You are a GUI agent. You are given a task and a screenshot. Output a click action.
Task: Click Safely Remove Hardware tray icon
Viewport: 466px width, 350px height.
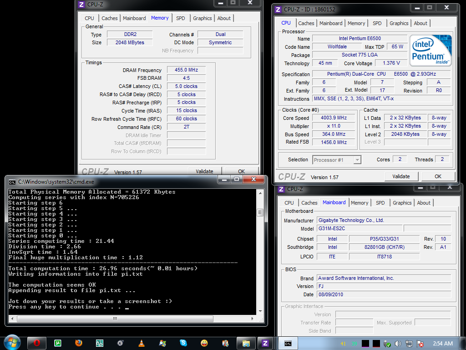coord(387,344)
